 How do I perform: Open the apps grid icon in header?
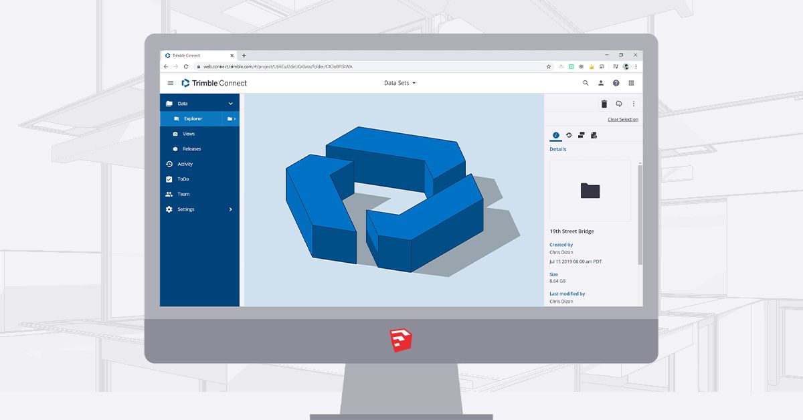click(631, 83)
